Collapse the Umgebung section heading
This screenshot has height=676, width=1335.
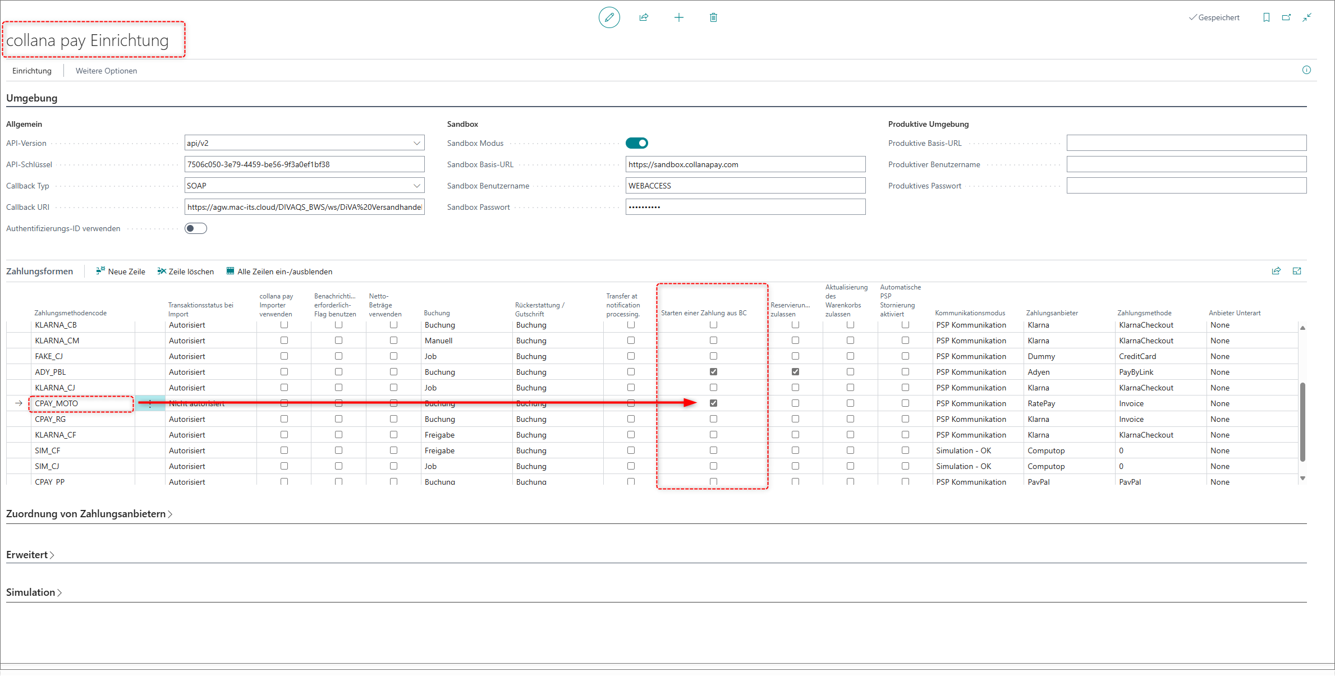pyautogui.click(x=32, y=98)
